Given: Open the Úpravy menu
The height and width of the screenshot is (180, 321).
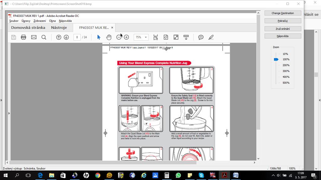Looking at the screenshot, I should click(26, 21).
